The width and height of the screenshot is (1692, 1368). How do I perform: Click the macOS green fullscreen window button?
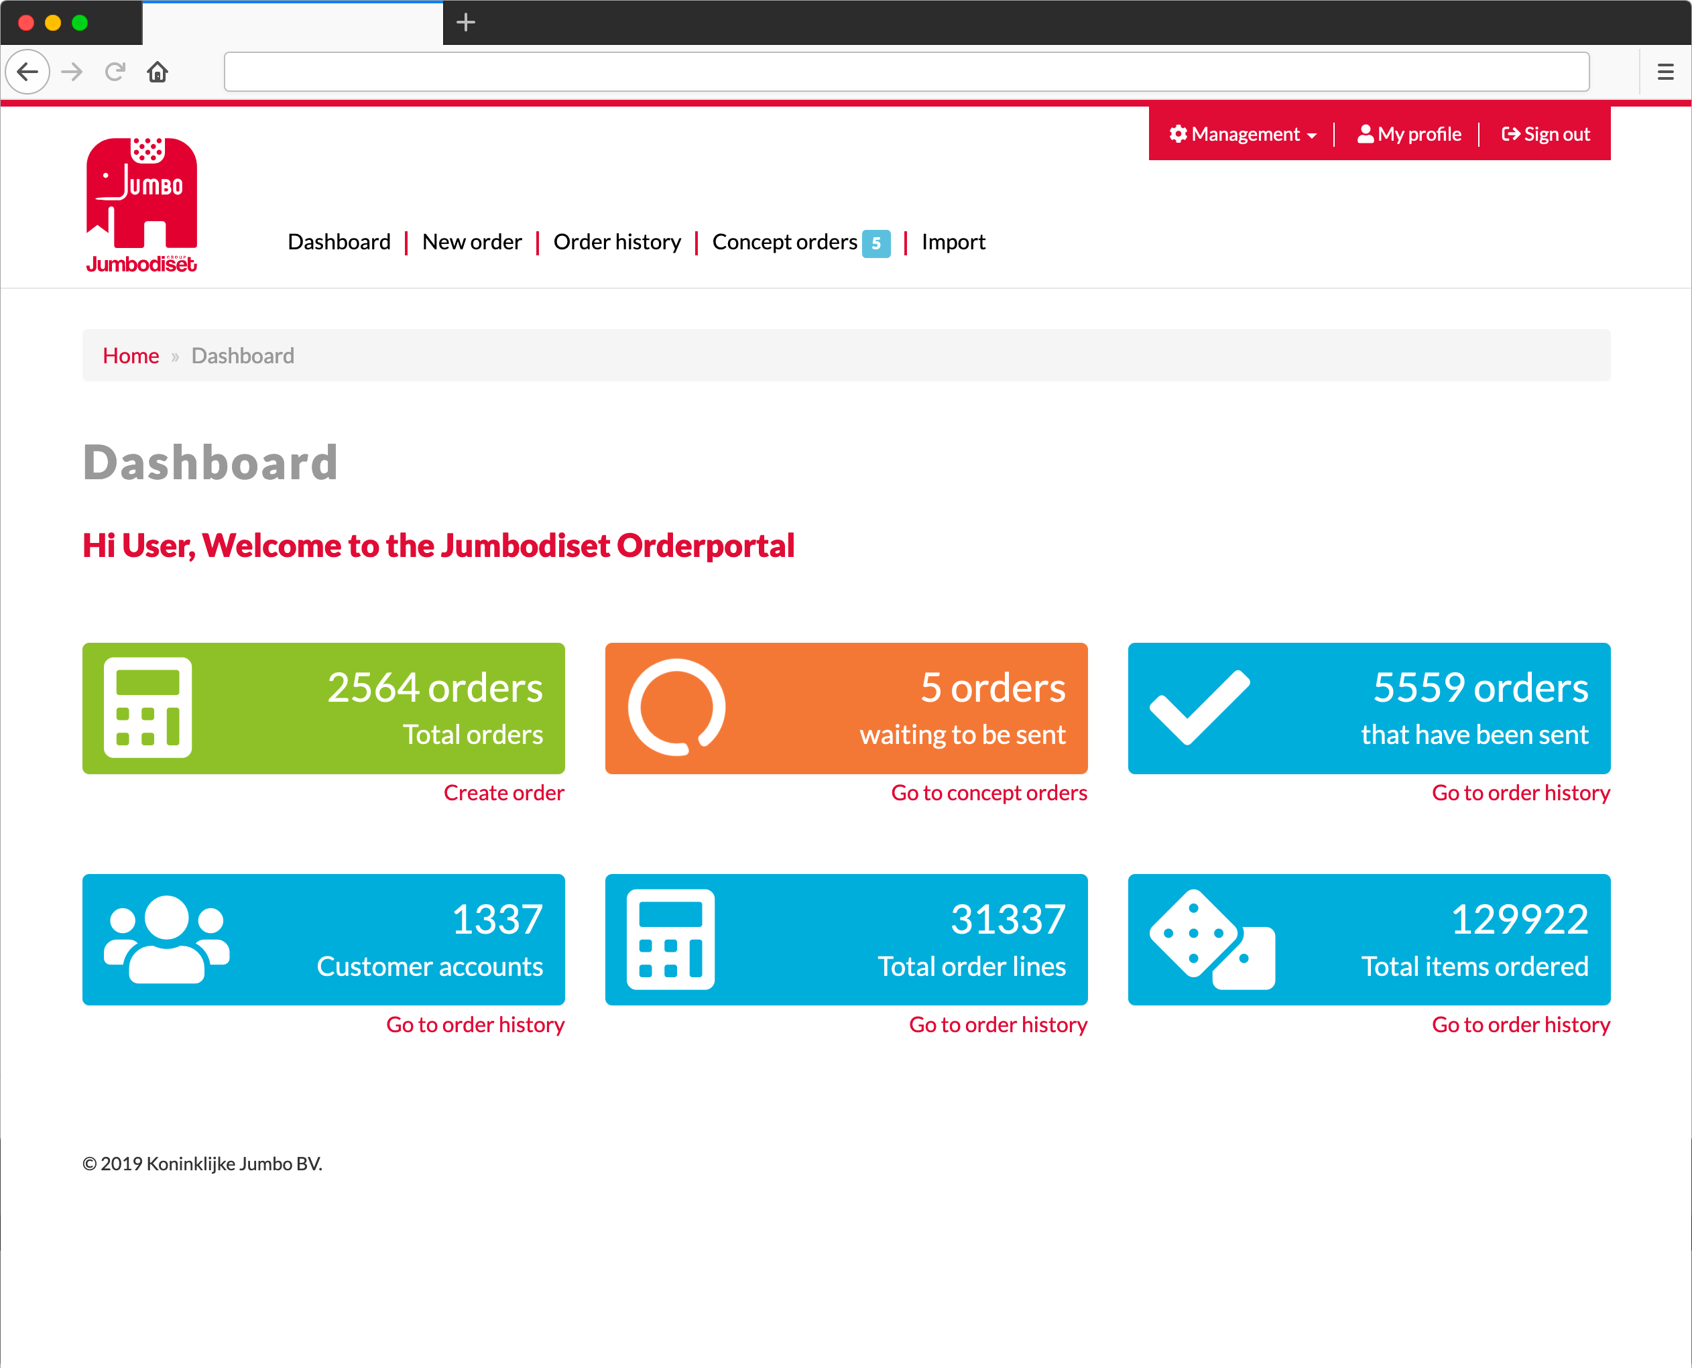80,23
